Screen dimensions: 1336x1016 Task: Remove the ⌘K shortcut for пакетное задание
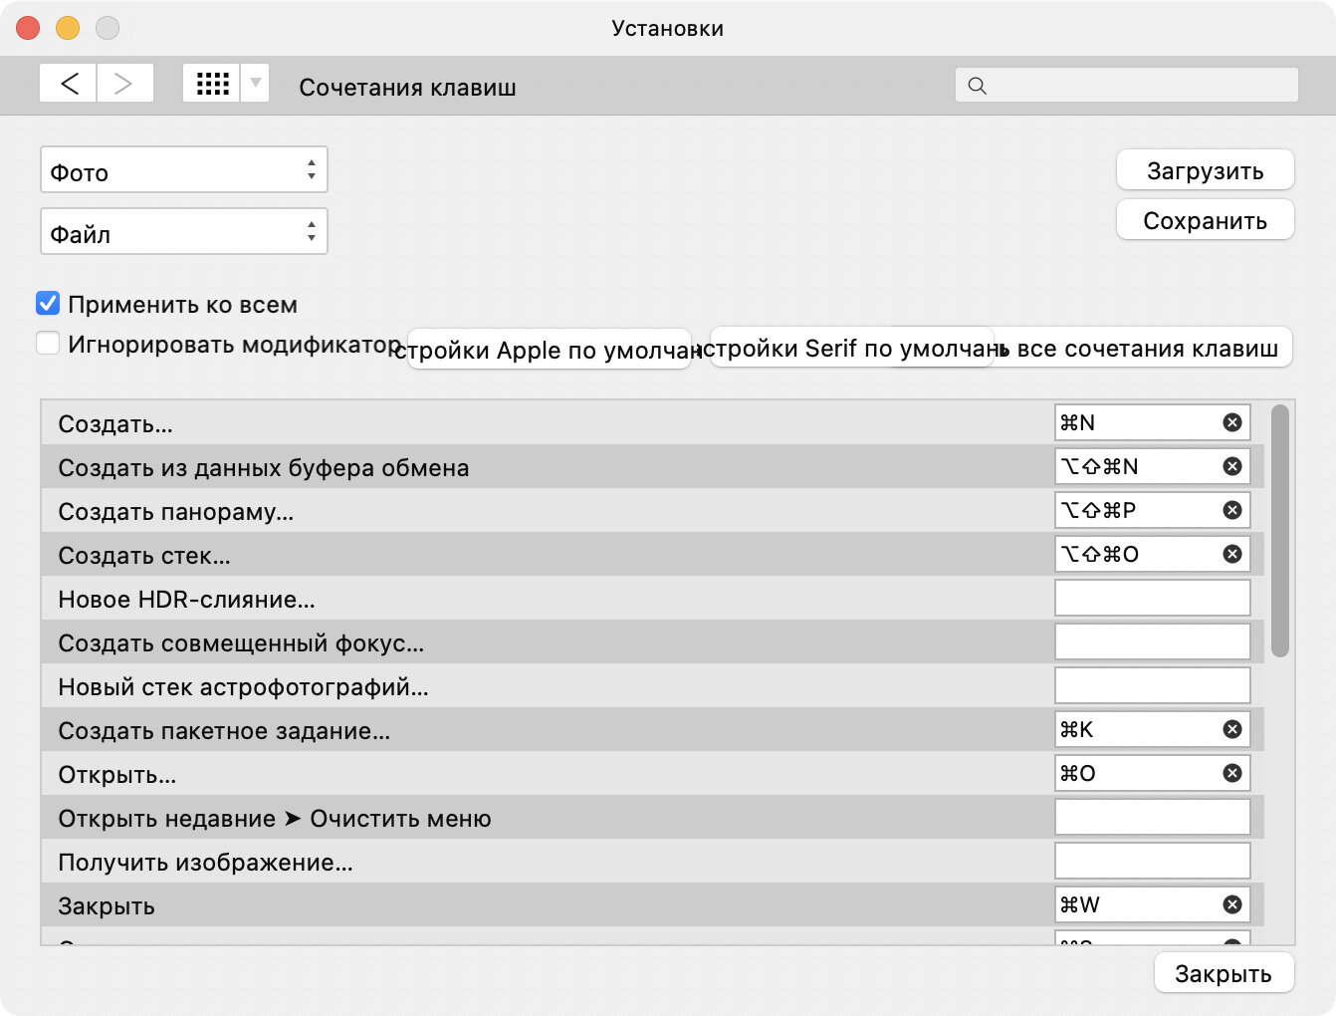1232,729
